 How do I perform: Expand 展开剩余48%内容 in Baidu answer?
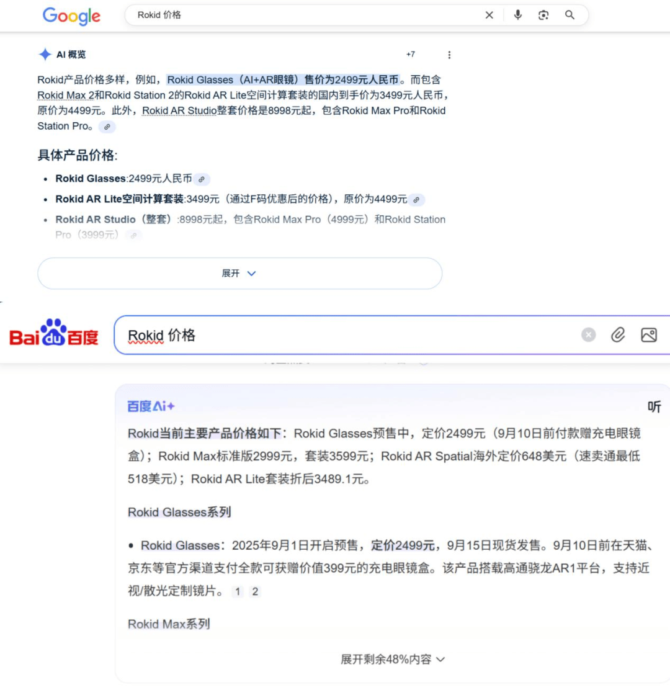(x=393, y=659)
